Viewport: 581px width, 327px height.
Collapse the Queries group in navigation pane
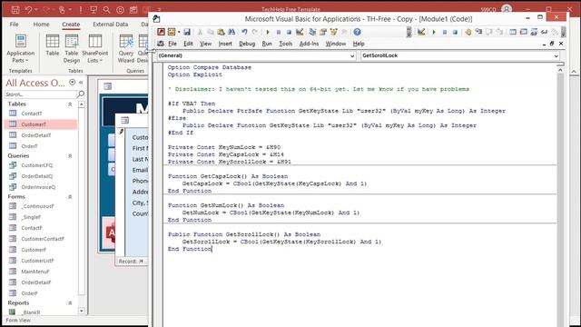pos(70,156)
